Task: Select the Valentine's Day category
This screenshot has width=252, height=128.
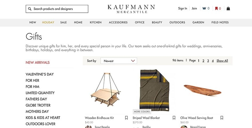Action: point(40,74)
